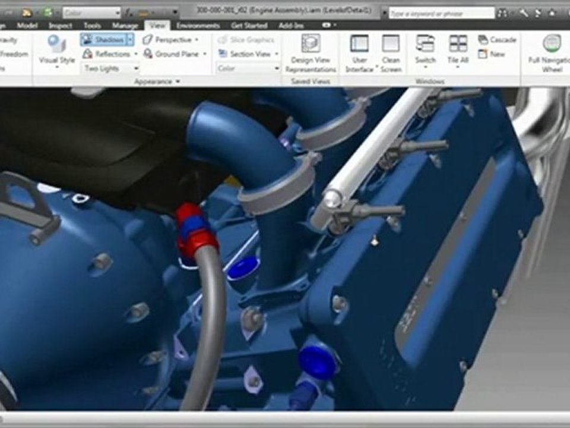
Task: Click the Degrees of Freedom option
Action: point(14,54)
